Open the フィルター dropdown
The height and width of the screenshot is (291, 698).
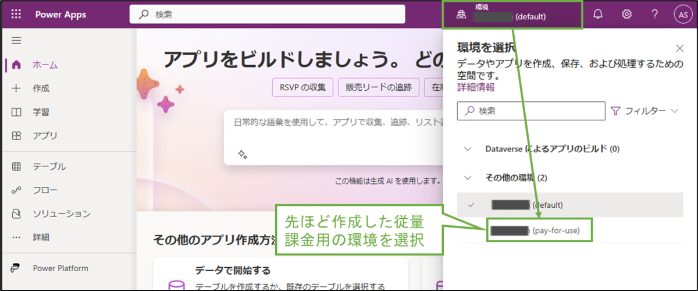644,111
